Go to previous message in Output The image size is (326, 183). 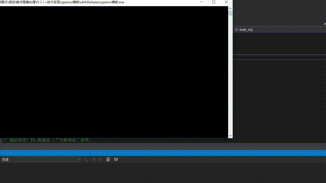pos(94,159)
